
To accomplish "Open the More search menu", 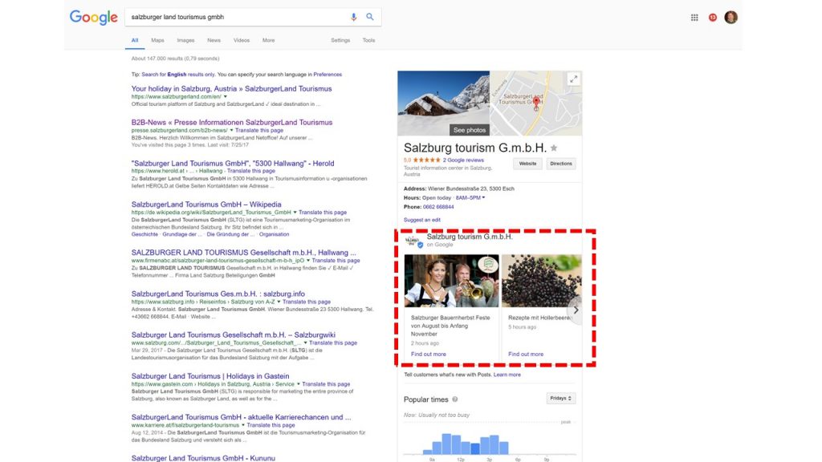I will tap(268, 40).
